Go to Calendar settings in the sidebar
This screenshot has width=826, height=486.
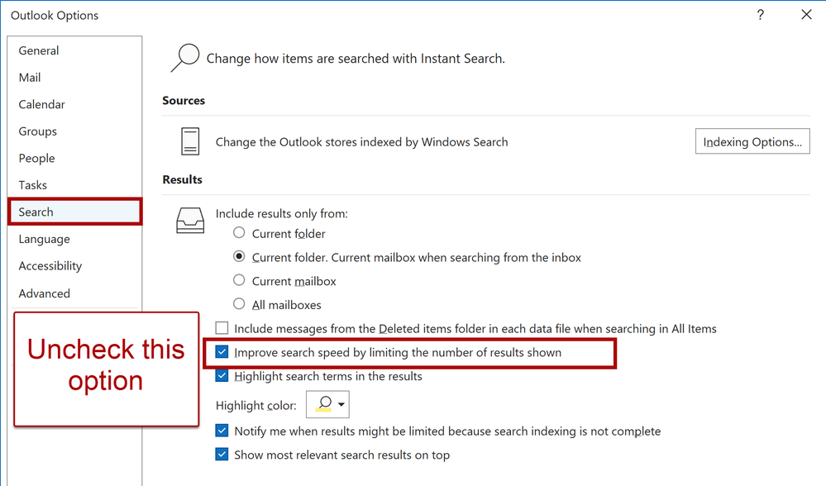pos(41,104)
